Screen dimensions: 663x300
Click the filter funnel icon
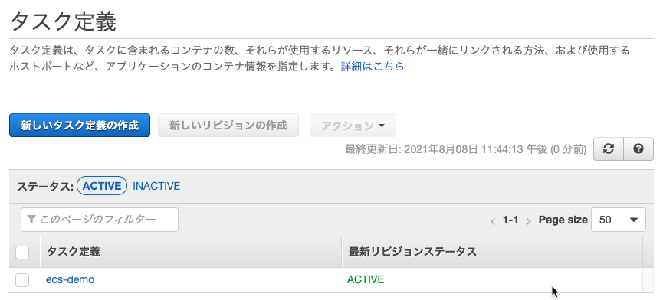point(31,220)
